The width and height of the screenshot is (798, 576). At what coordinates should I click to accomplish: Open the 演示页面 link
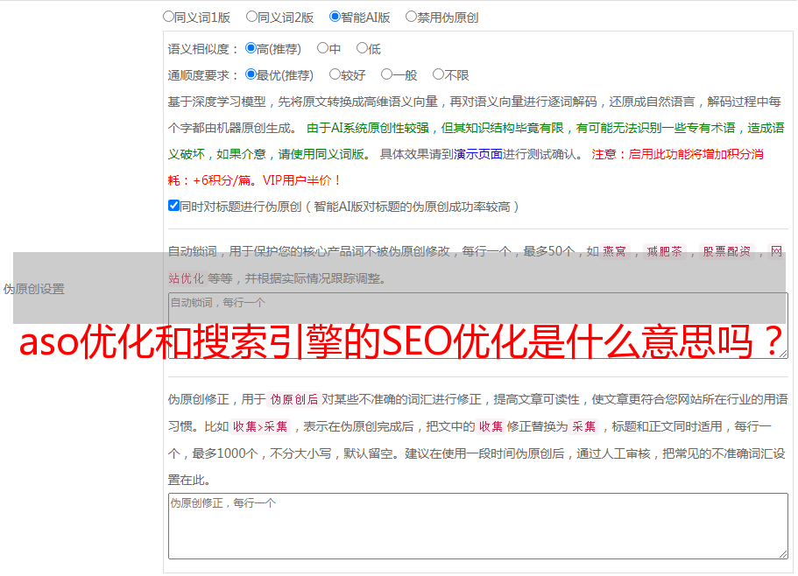pos(478,154)
